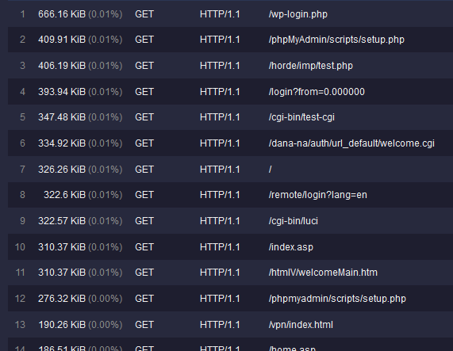Select the /wp-login.php request path

(298, 14)
